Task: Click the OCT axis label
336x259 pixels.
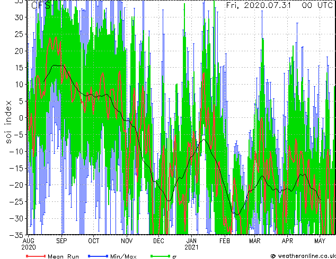Action: pyautogui.click(x=94, y=241)
